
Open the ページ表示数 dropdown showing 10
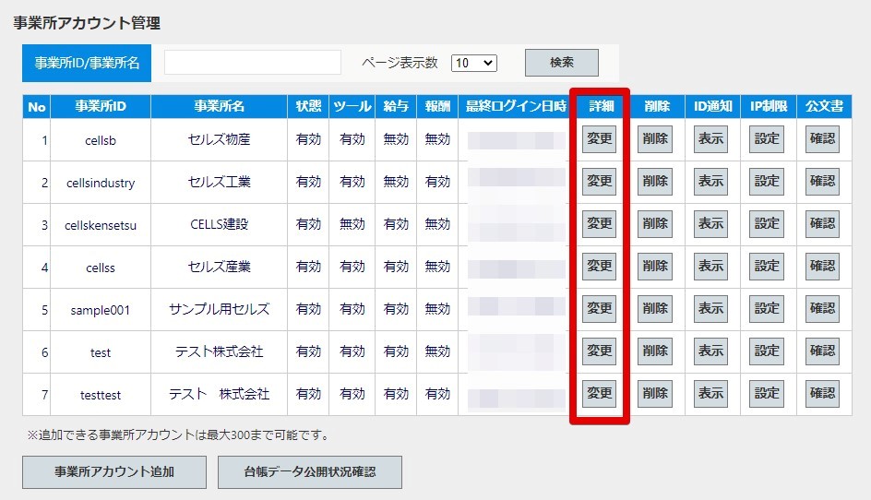pyautogui.click(x=474, y=63)
